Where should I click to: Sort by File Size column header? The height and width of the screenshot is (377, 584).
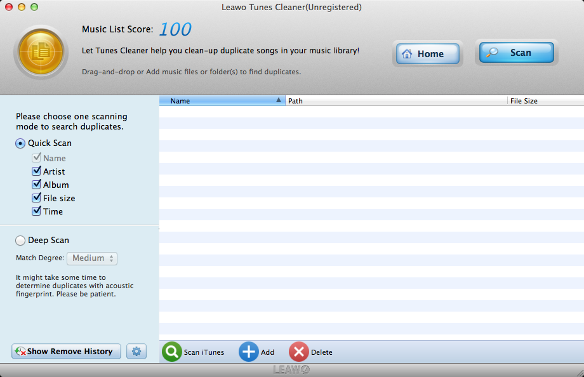pyautogui.click(x=545, y=101)
